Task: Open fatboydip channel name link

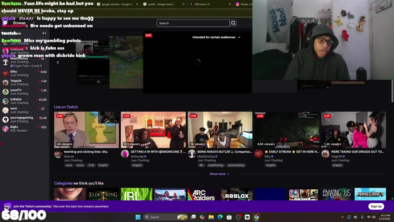Action: pyautogui.click(x=137, y=156)
